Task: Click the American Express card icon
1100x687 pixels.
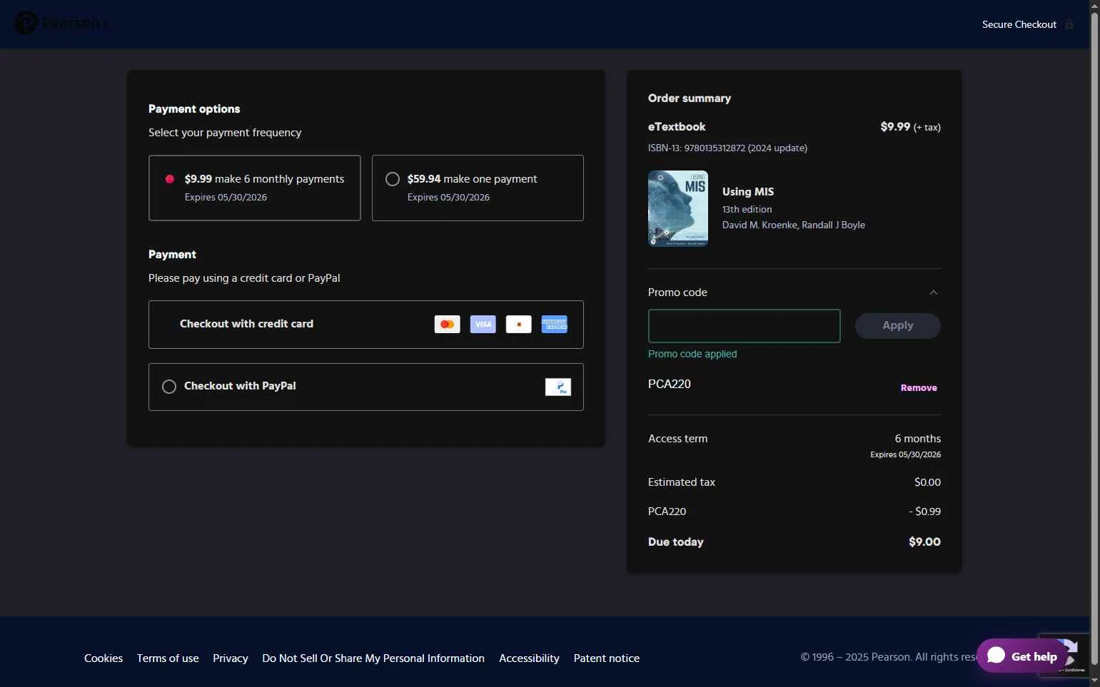Action: (x=555, y=324)
